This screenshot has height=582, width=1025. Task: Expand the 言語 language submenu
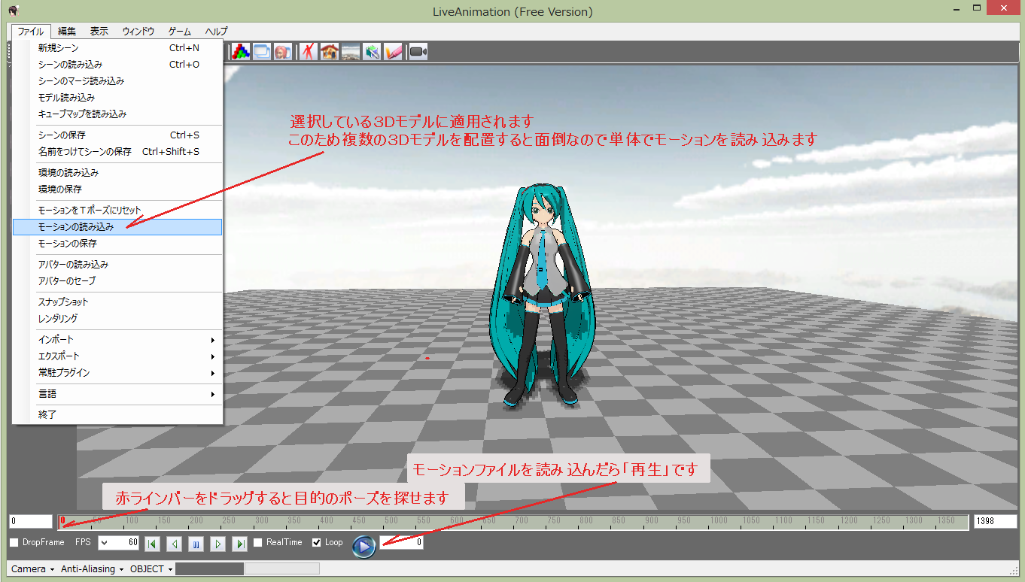click(x=118, y=393)
